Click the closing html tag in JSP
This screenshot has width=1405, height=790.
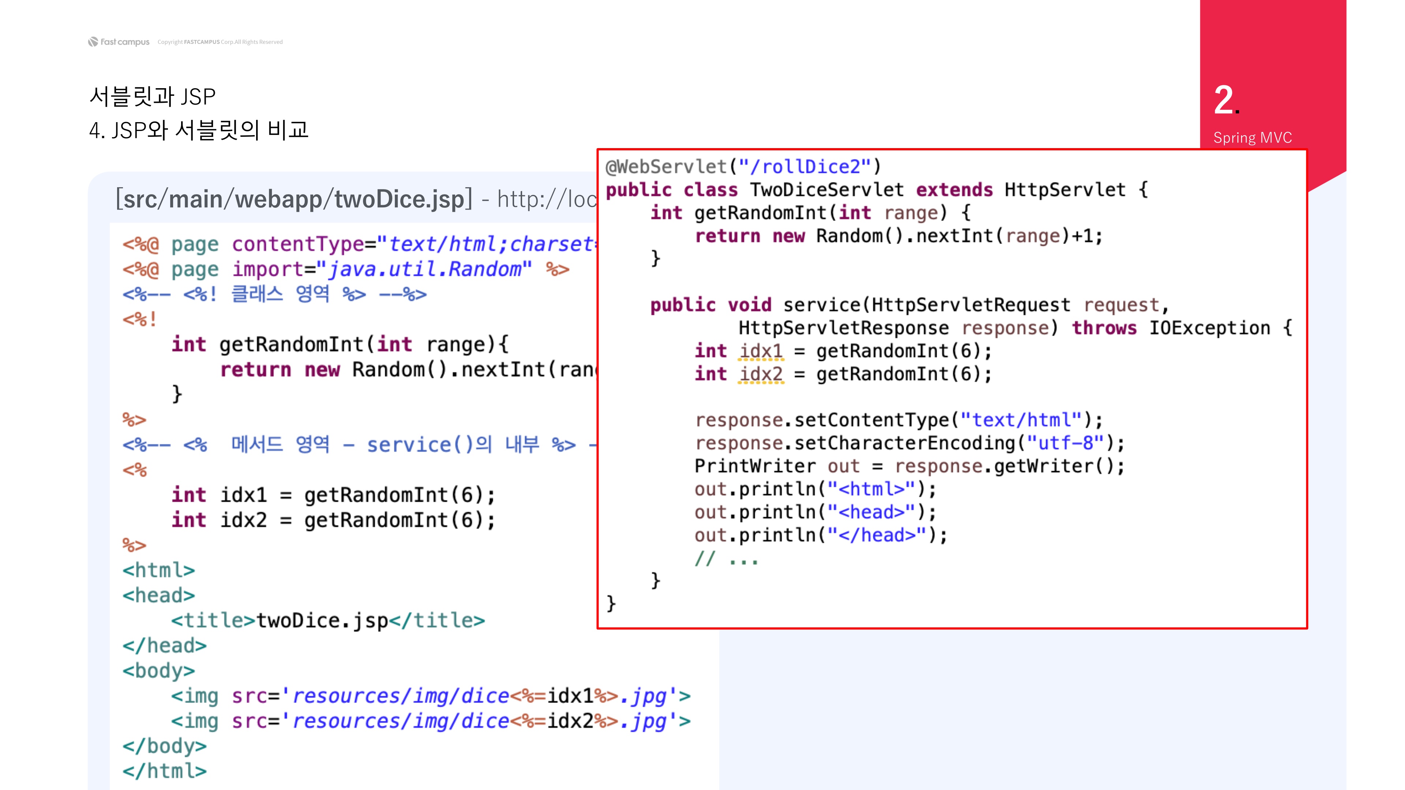click(164, 771)
